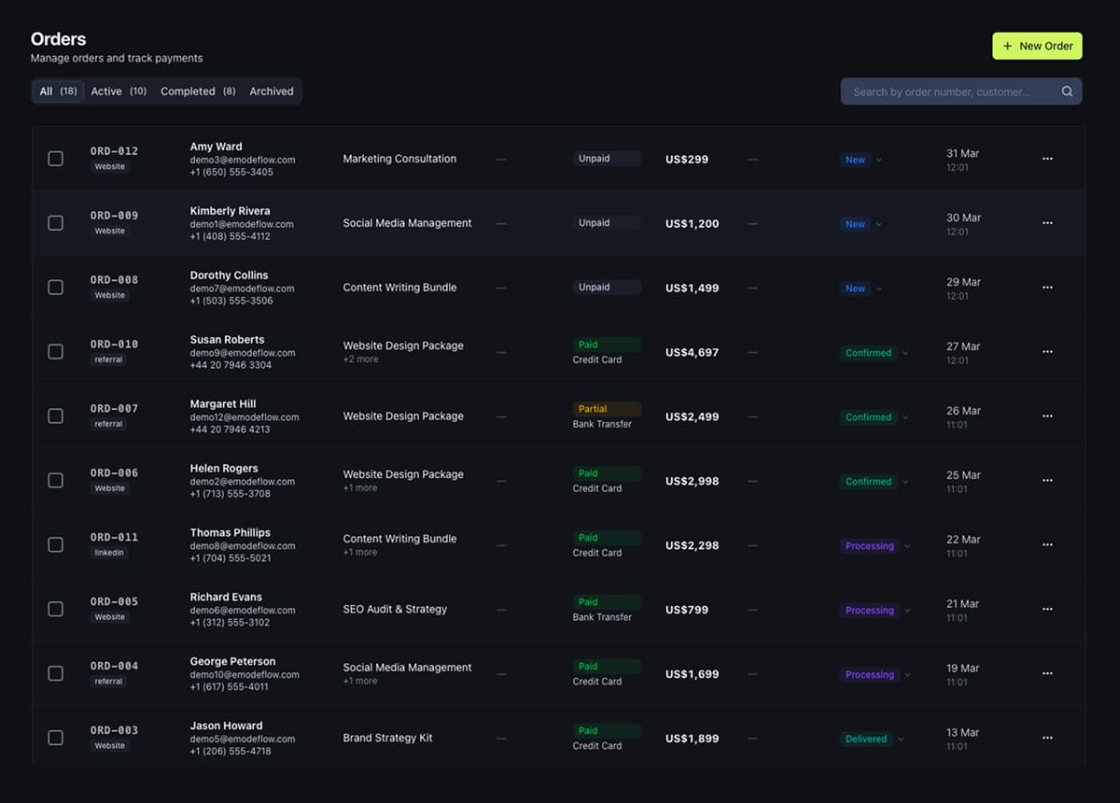Check the box next to ORD-006
Viewport: 1120px width, 803px height.
point(56,481)
